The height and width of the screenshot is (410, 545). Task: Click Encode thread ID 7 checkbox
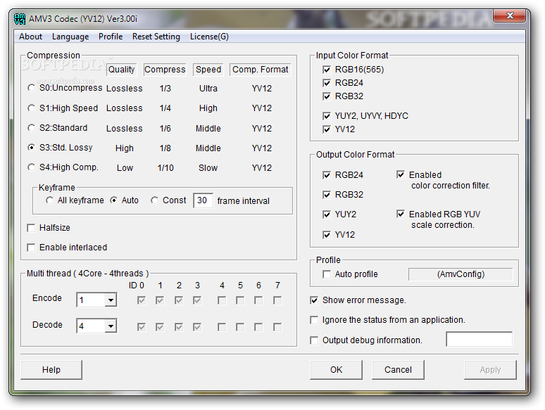(277, 300)
